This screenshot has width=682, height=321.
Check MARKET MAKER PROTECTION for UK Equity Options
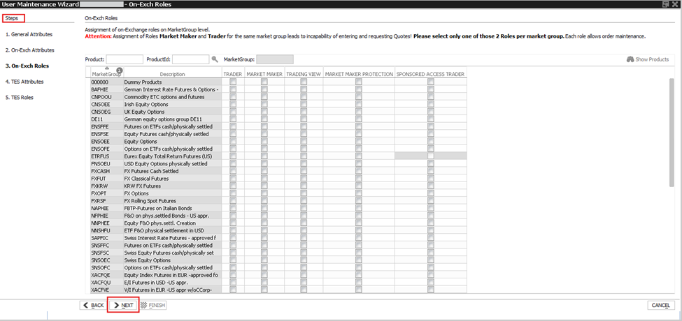click(358, 112)
